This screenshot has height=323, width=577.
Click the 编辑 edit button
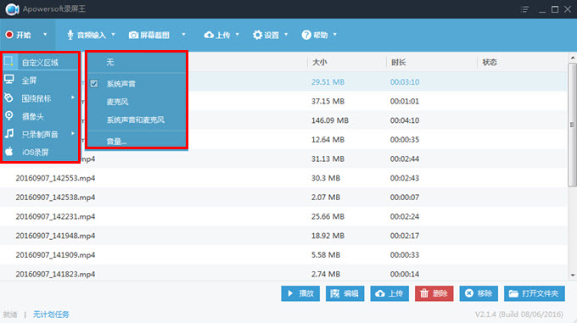click(345, 293)
